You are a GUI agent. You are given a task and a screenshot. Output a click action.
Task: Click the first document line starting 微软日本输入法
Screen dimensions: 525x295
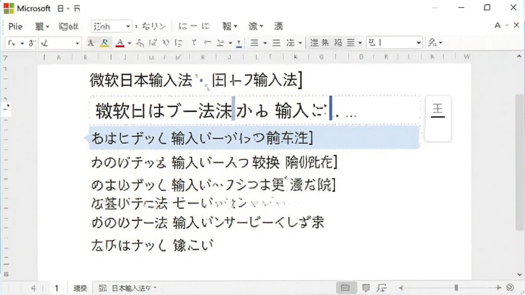pyautogui.click(x=196, y=80)
